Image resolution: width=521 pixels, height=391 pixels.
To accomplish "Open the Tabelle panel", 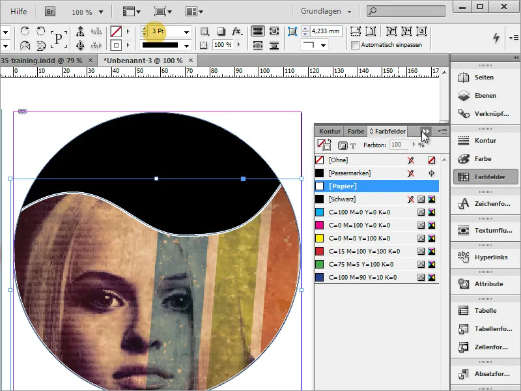I will point(485,311).
